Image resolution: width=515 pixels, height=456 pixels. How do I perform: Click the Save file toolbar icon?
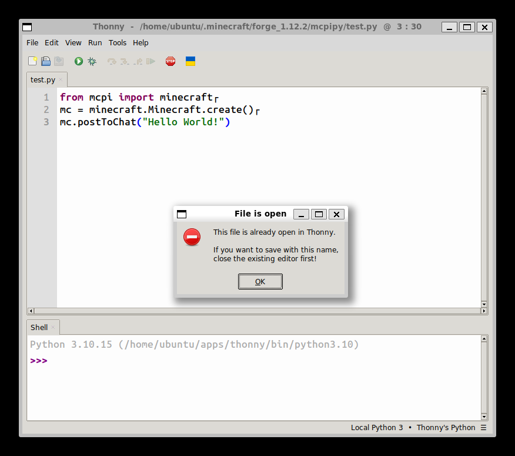(x=59, y=61)
